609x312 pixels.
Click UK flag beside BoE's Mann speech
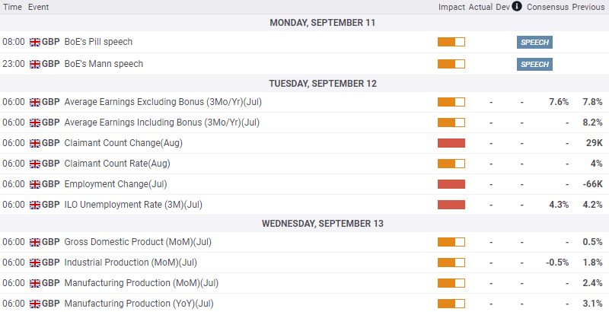34,64
